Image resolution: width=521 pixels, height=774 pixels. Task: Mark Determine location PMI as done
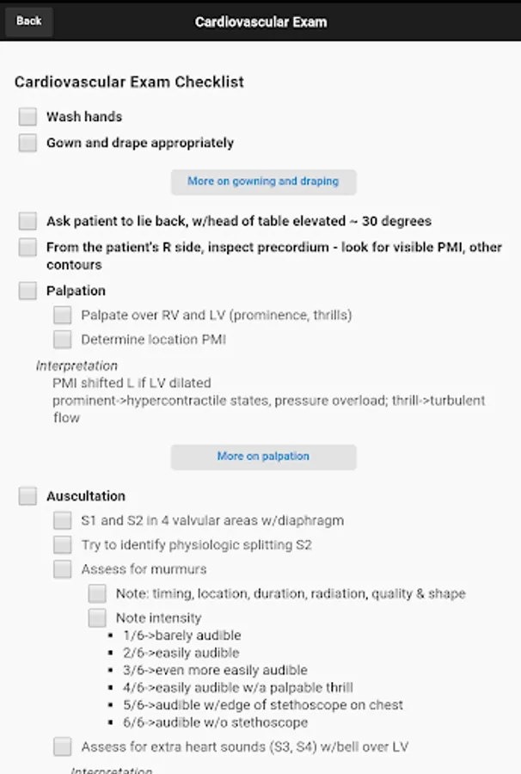tap(63, 340)
